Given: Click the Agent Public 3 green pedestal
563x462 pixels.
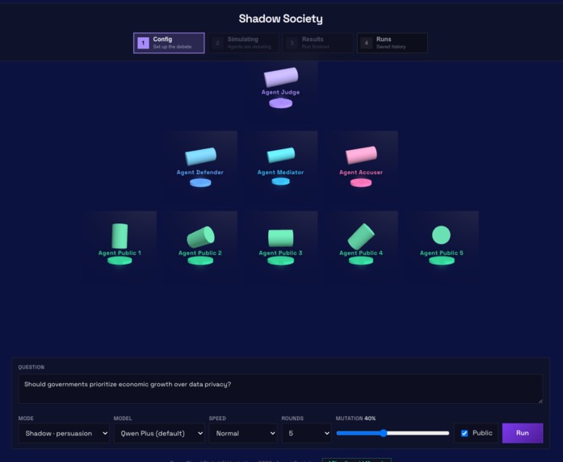Looking at the screenshot, I should point(281,261).
